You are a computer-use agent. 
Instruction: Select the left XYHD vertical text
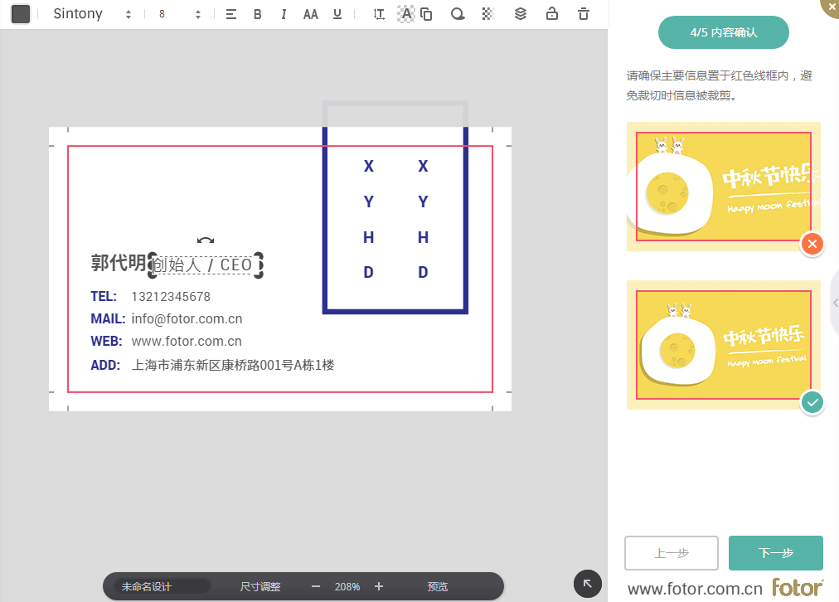[x=369, y=220]
